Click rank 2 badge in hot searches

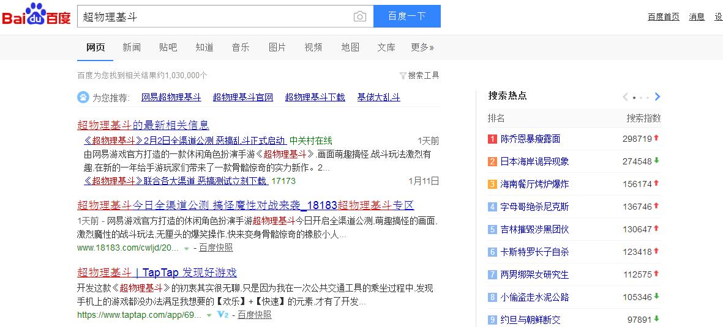[x=492, y=161]
